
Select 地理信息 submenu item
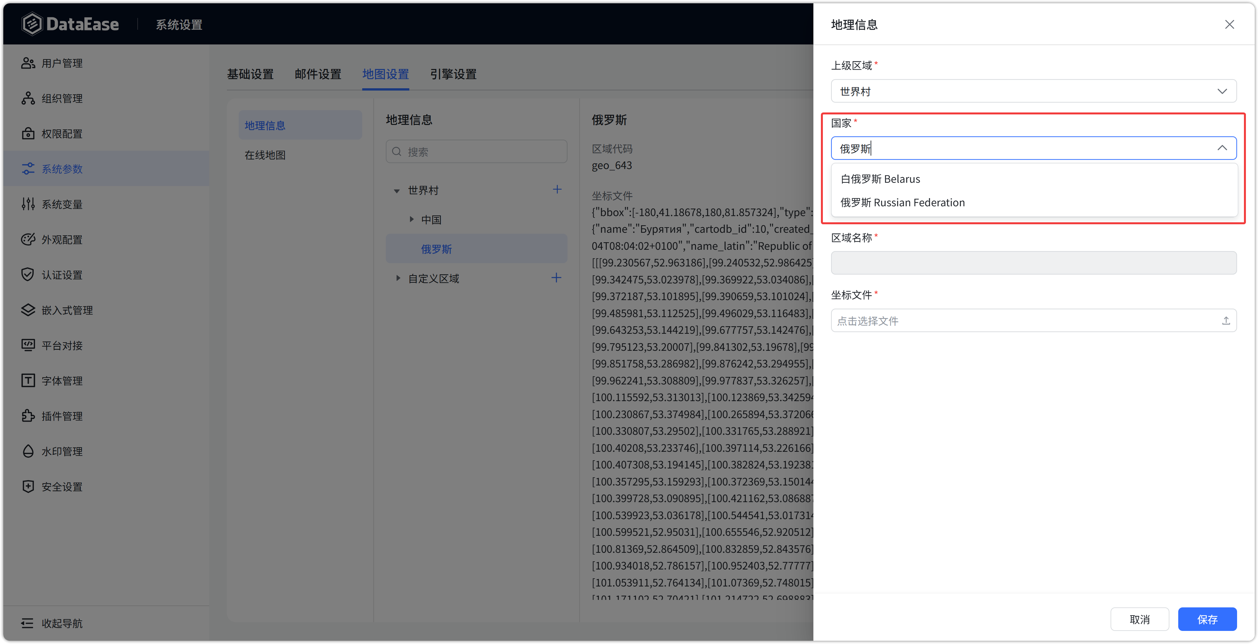tap(300, 126)
